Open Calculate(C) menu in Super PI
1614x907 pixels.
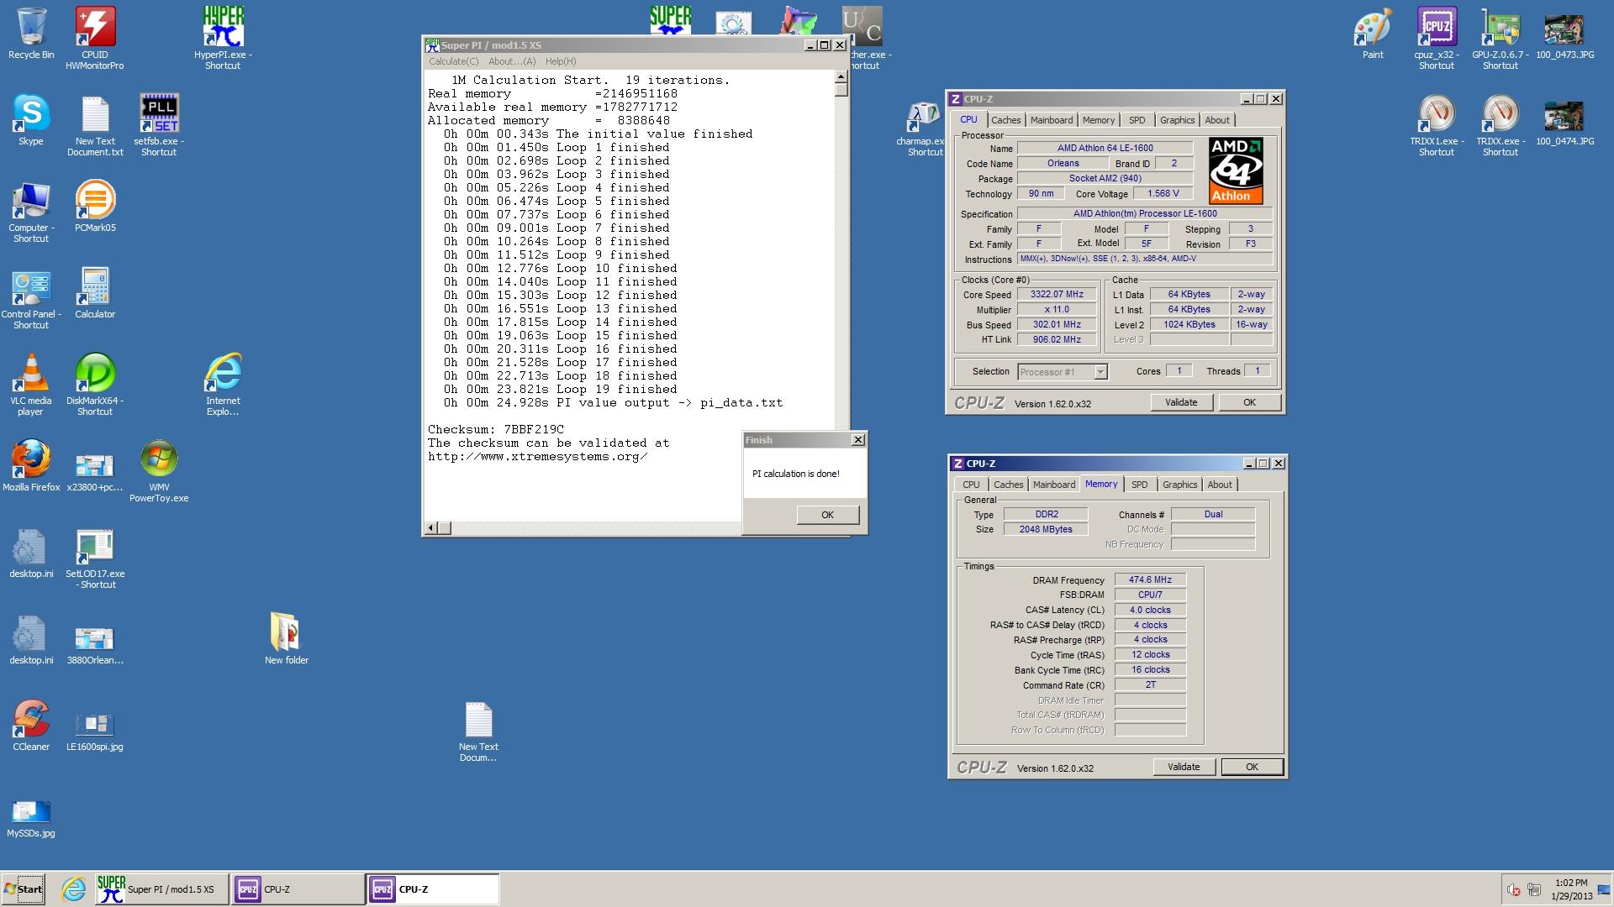[453, 61]
